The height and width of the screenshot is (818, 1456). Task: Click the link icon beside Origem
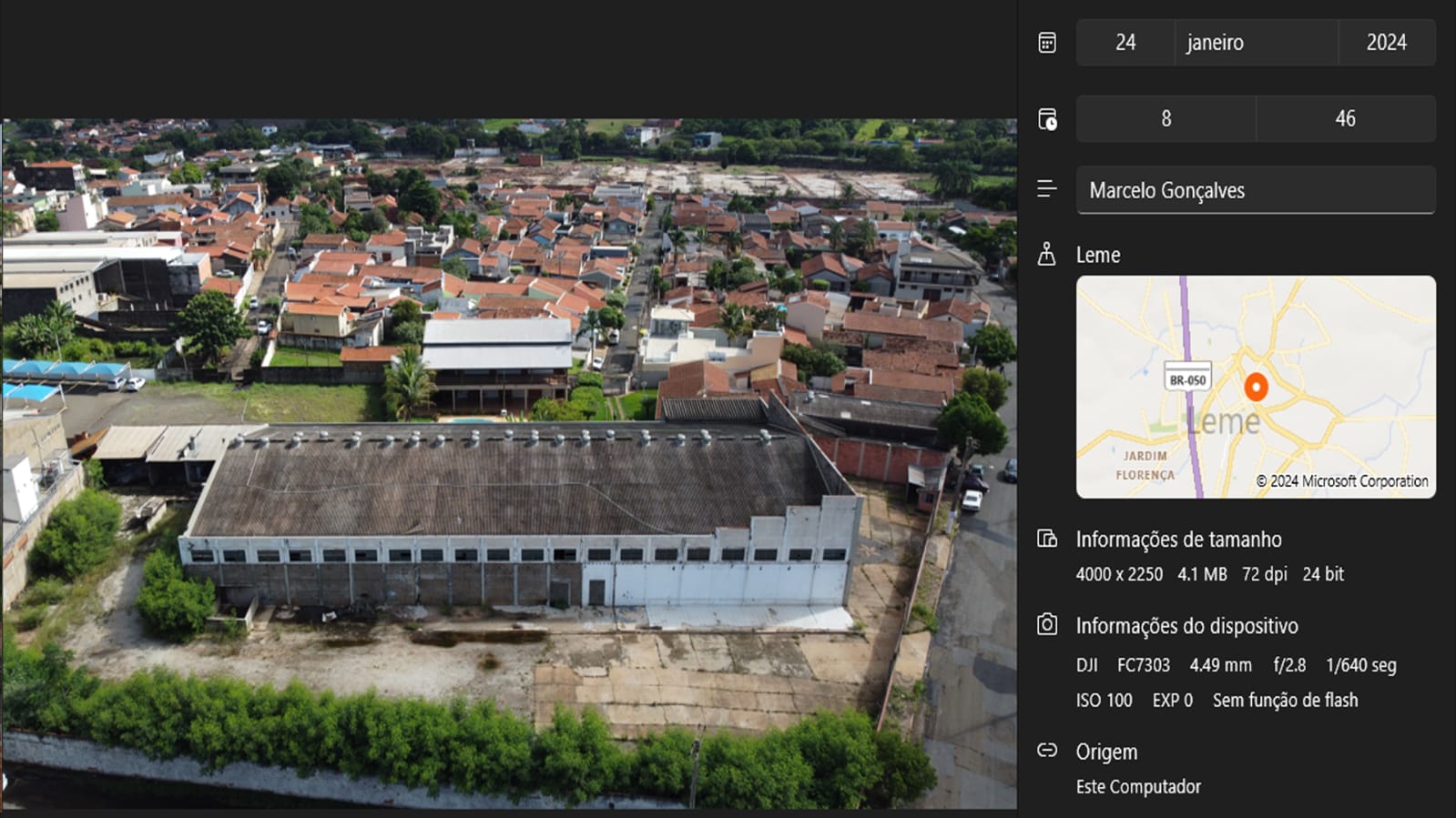(1047, 751)
